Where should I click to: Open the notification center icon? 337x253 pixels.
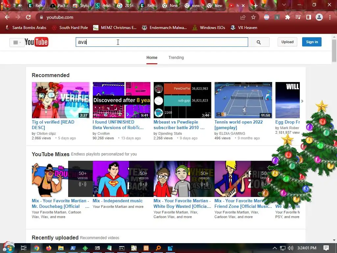pos(326,248)
